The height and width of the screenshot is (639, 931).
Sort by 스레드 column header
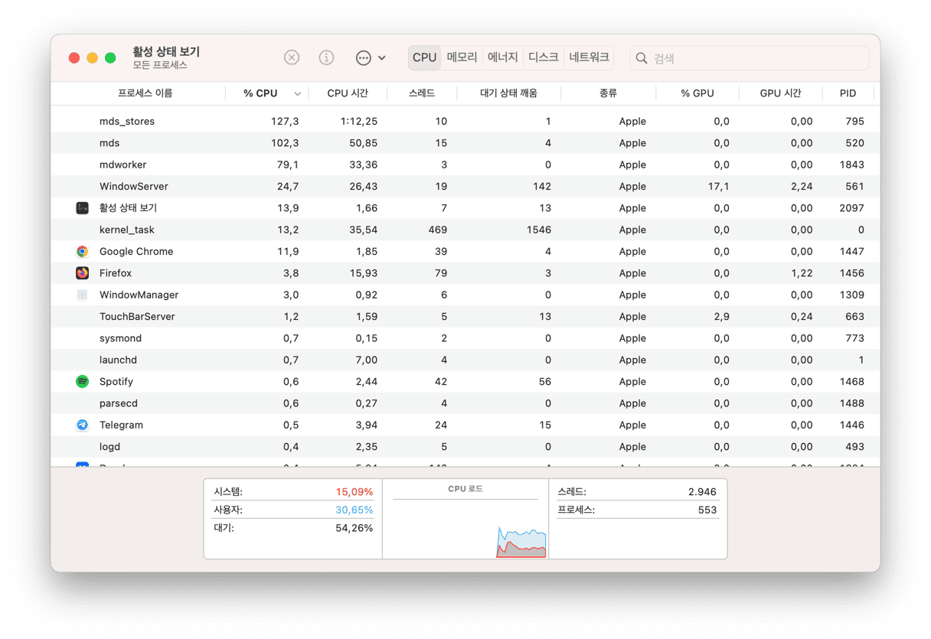coord(422,93)
